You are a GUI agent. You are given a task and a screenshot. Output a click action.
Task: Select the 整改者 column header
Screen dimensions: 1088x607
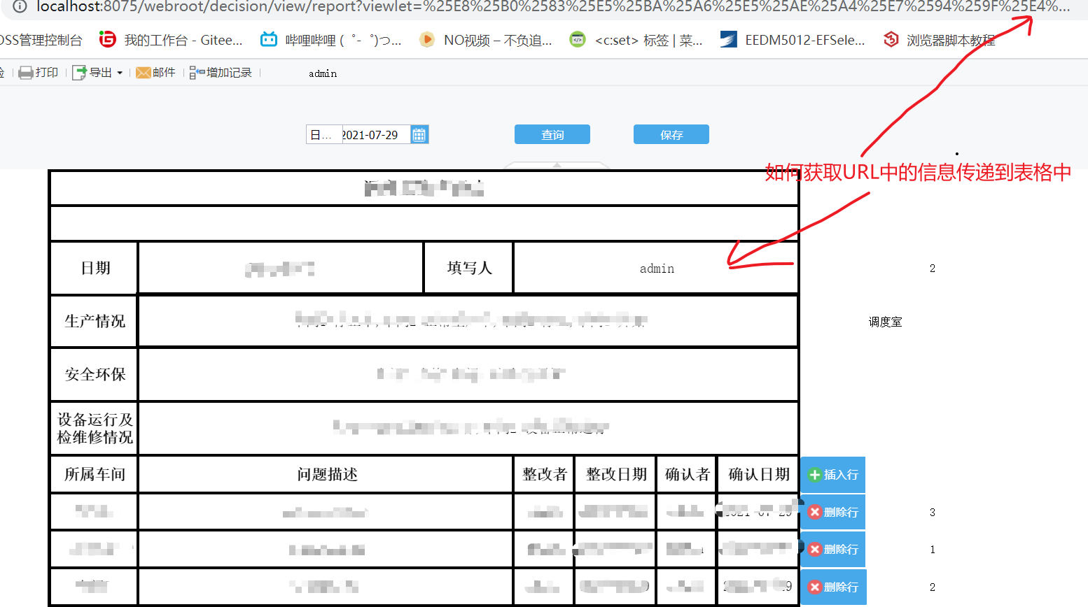point(545,474)
